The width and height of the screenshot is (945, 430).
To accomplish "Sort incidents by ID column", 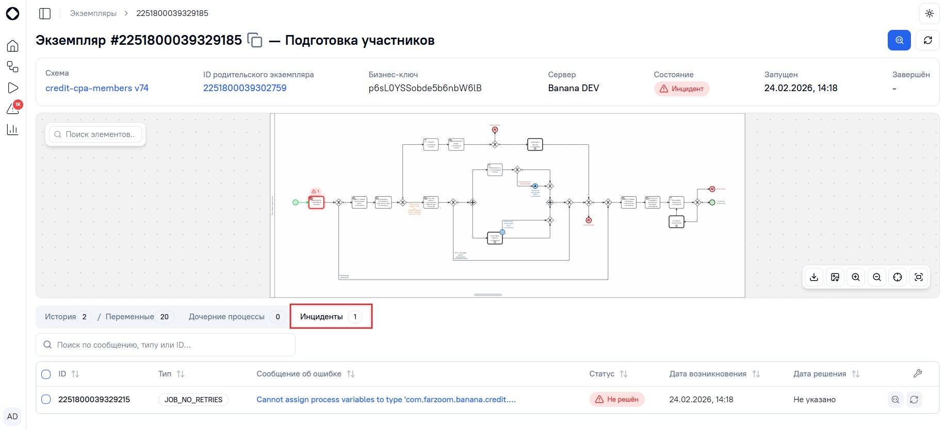I will coord(75,374).
